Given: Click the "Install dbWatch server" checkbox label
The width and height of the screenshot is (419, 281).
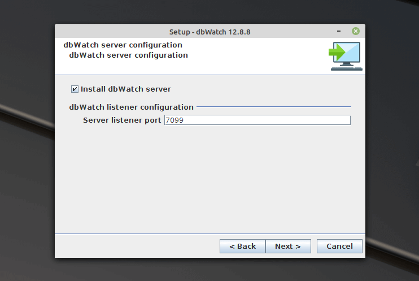Looking at the screenshot, I should pos(125,89).
